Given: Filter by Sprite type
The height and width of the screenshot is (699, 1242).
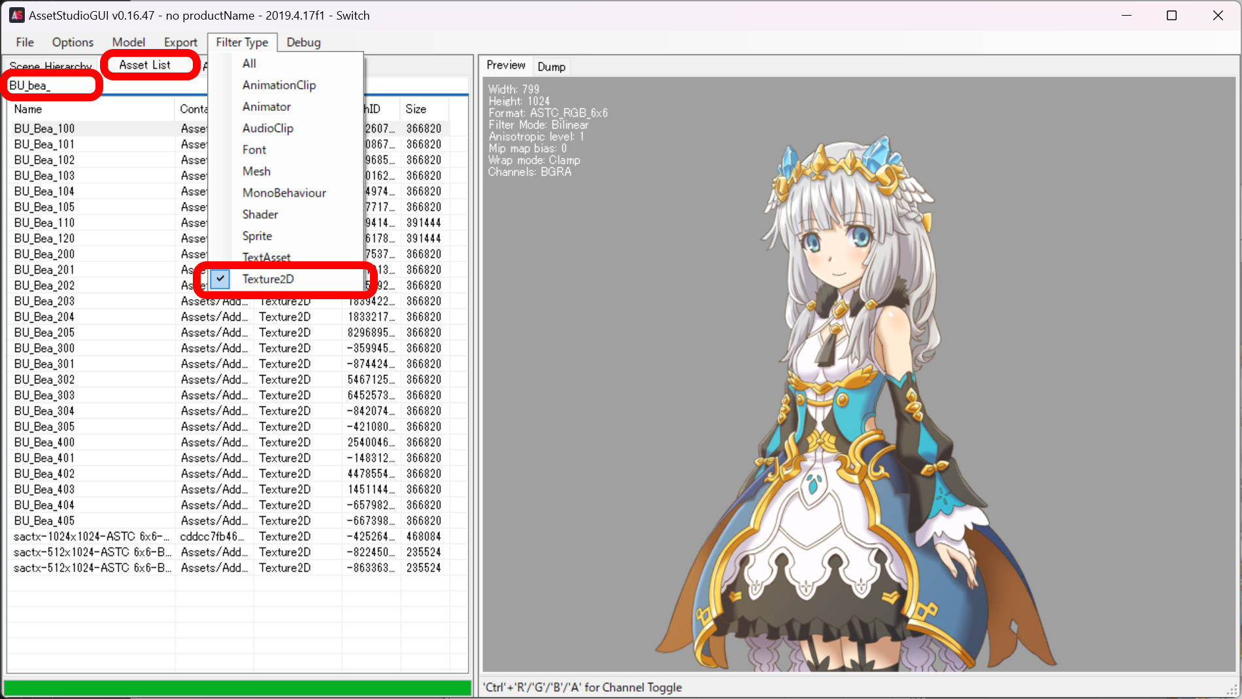Looking at the screenshot, I should pyautogui.click(x=285, y=236).
